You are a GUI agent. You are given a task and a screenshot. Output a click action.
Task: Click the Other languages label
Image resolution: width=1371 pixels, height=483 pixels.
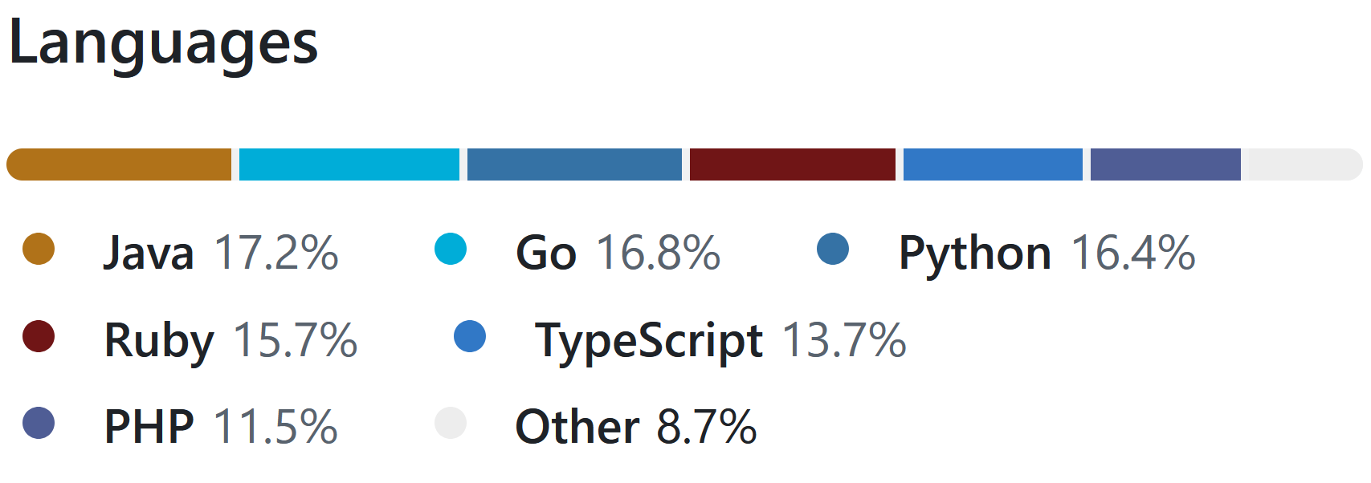[577, 426]
